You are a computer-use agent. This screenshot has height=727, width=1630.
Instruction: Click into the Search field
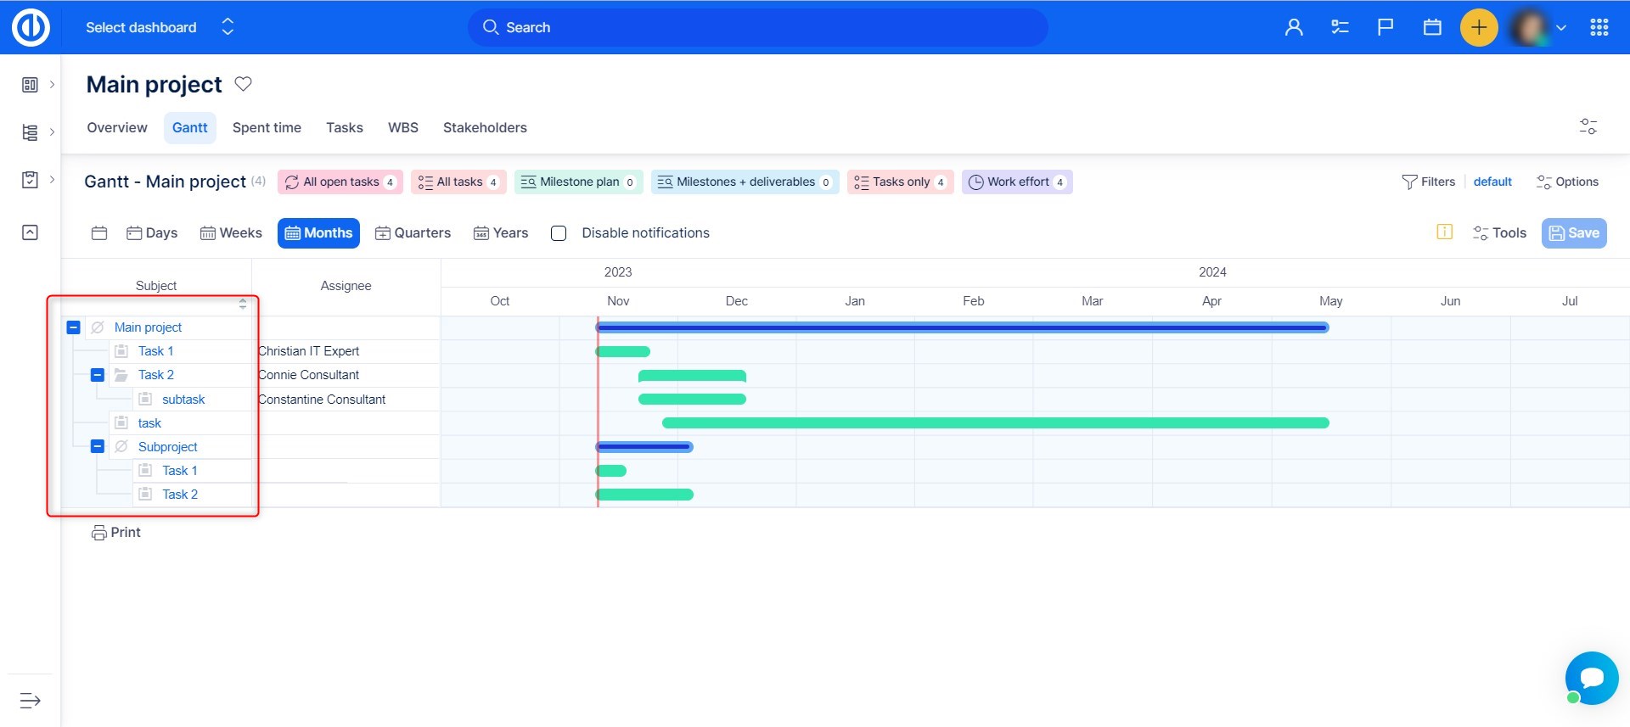point(757,28)
